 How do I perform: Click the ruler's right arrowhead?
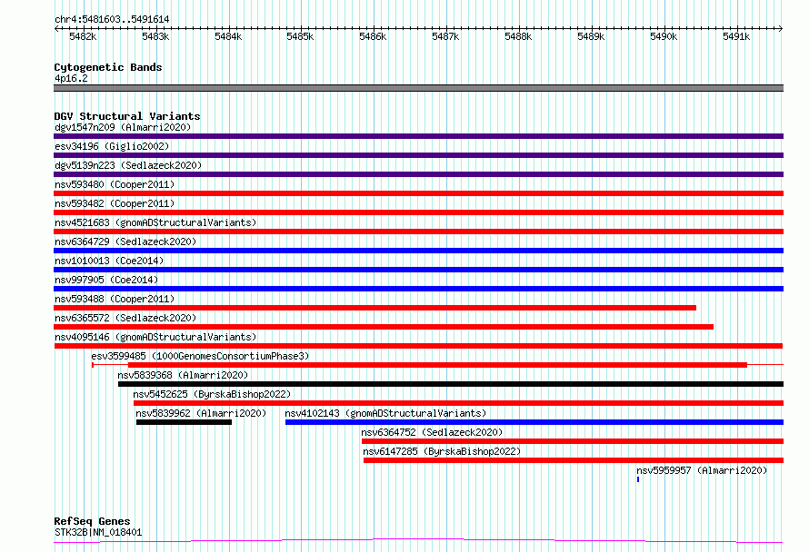click(781, 28)
